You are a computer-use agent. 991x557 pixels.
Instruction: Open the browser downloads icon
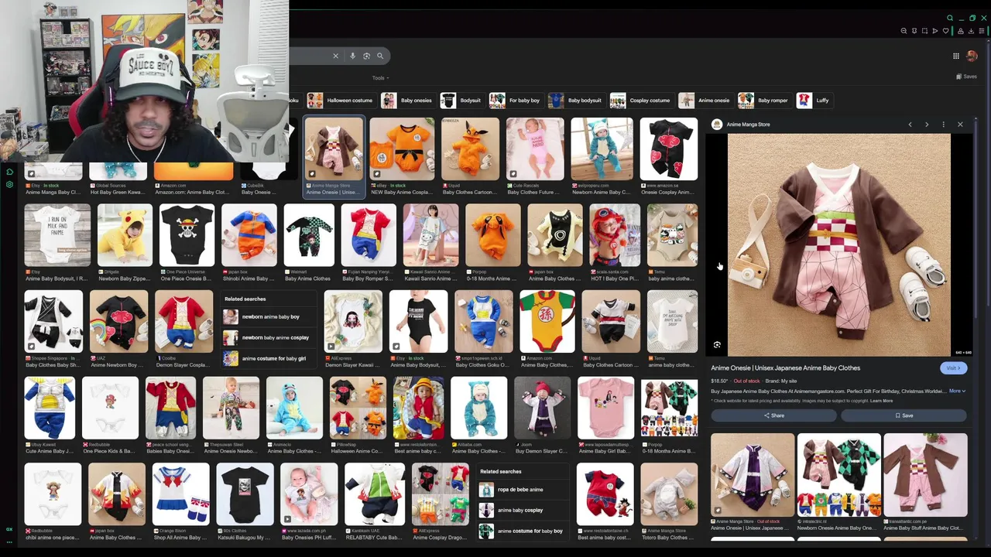[971, 31]
